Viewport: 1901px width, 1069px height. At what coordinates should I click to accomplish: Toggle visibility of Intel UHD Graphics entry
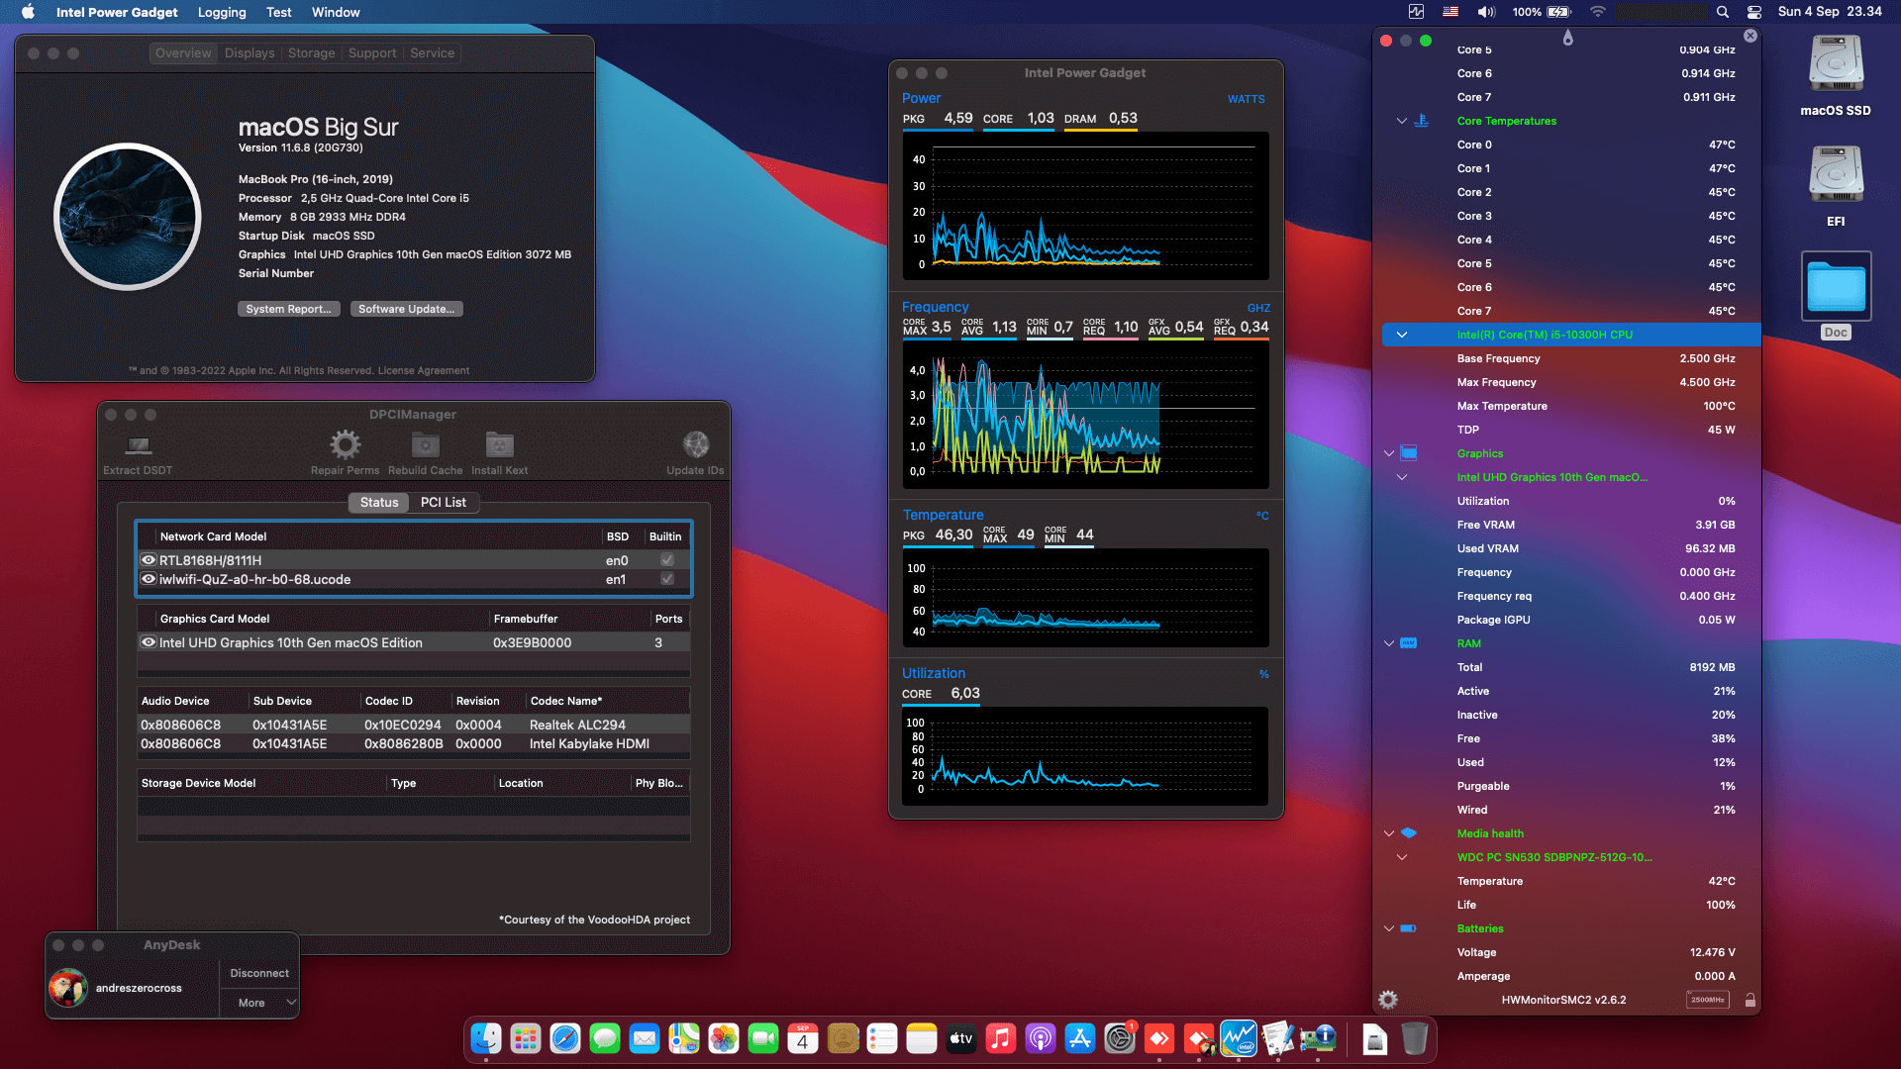(x=150, y=642)
